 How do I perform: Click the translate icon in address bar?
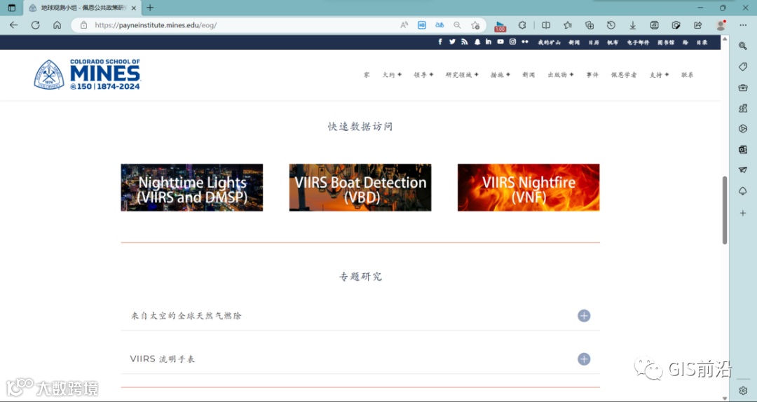click(439, 25)
